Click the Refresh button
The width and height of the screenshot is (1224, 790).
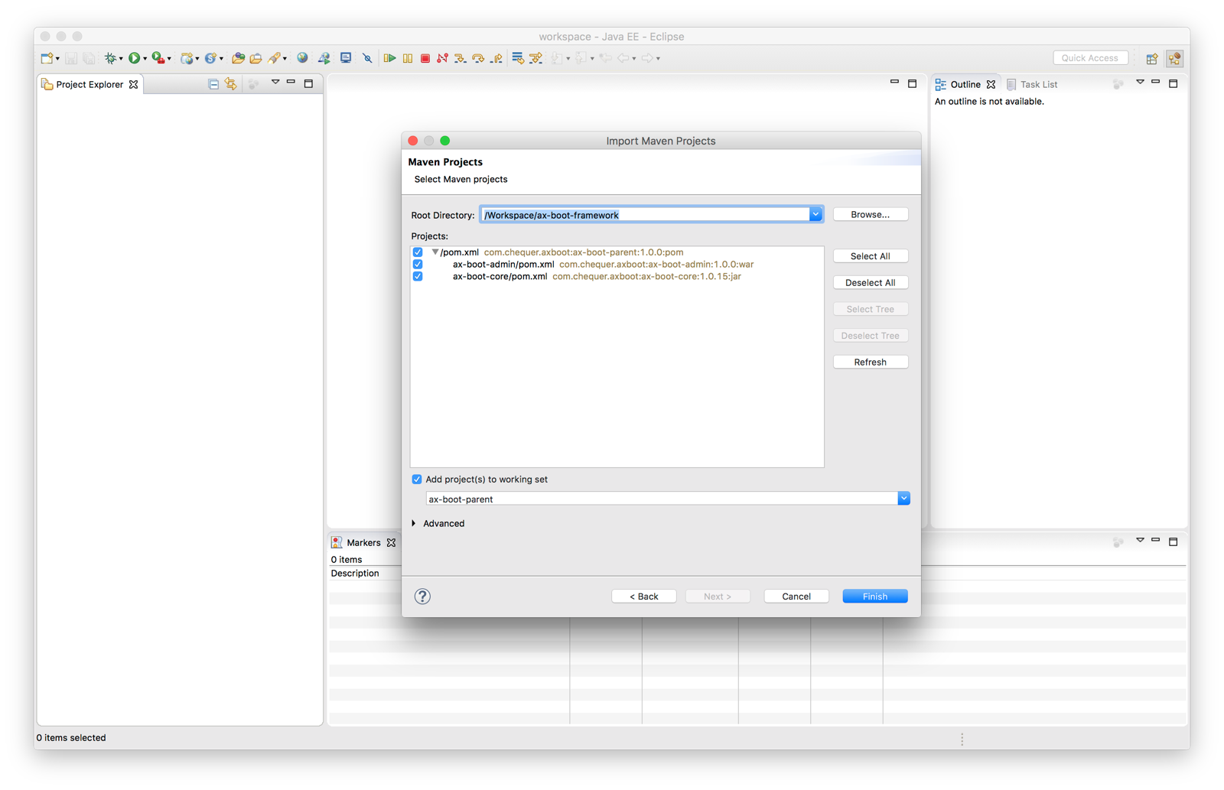point(871,362)
